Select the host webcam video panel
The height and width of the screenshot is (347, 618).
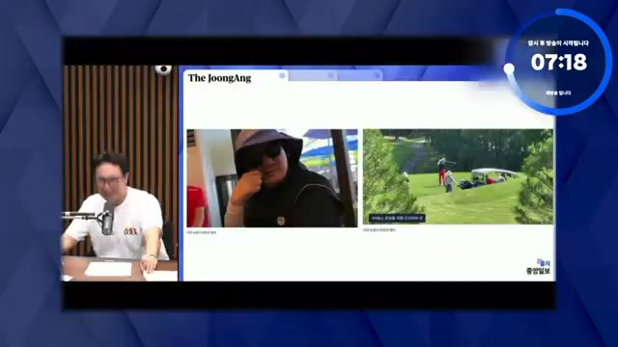[x=121, y=173]
